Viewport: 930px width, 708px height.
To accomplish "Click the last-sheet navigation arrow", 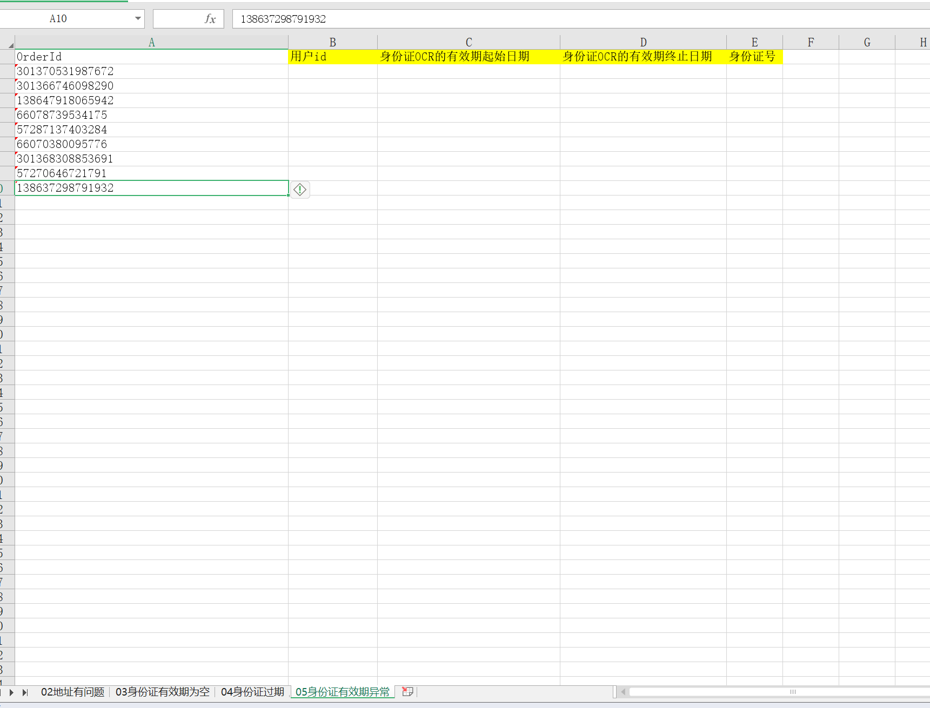I will coord(25,692).
